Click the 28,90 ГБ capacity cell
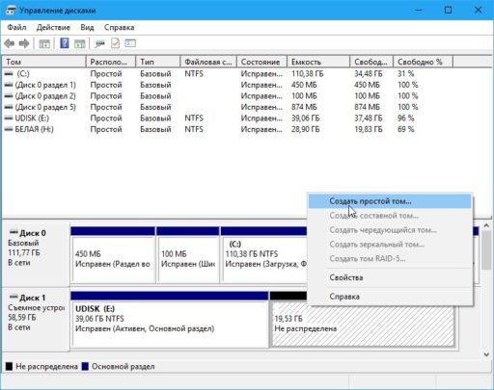This screenshot has width=494, height=390. [306, 129]
